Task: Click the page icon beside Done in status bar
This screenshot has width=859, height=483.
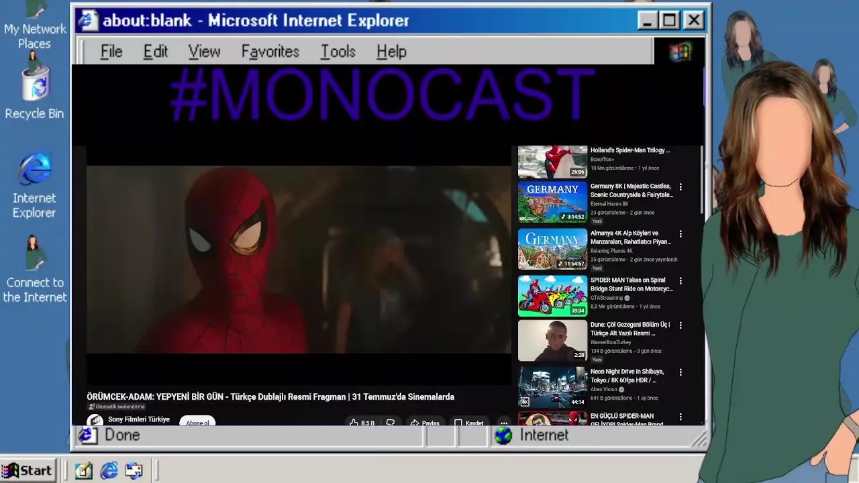Action: pos(87,436)
